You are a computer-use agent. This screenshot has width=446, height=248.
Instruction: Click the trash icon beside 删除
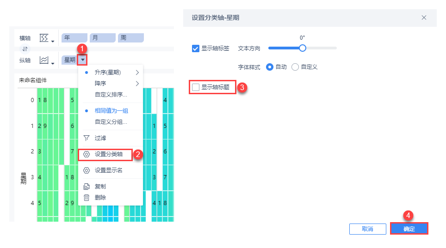[86, 198]
